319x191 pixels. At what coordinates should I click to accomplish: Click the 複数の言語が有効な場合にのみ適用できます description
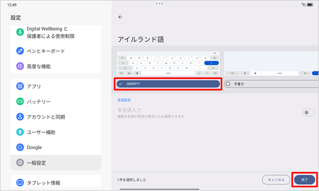[x=151, y=117]
